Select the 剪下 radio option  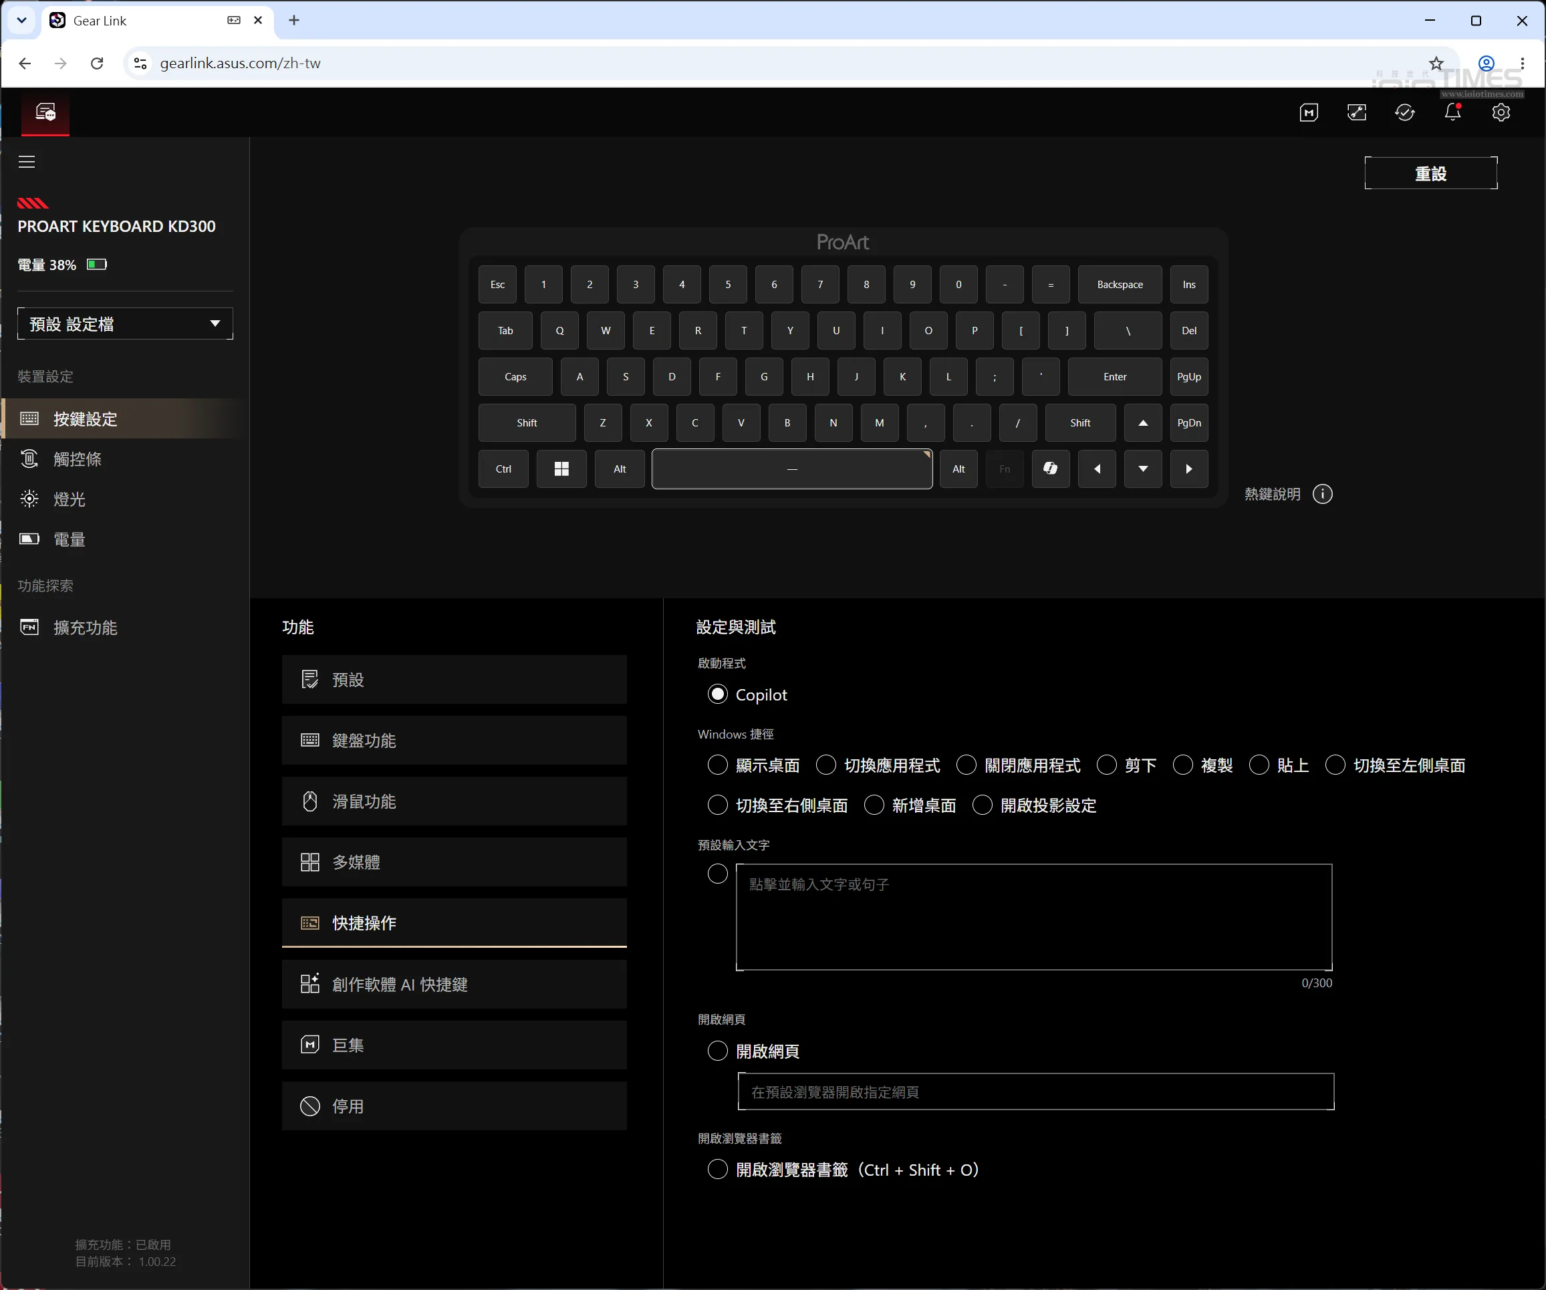click(1106, 765)
